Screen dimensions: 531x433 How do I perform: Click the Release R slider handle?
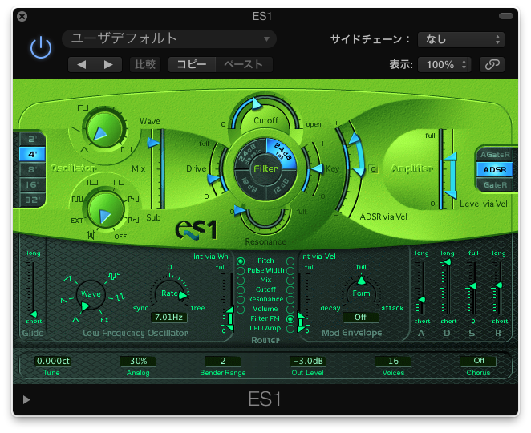[498, 285]
